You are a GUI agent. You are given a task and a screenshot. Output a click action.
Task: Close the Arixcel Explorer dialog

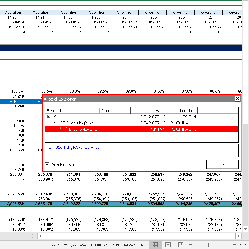tap(237, 99)
